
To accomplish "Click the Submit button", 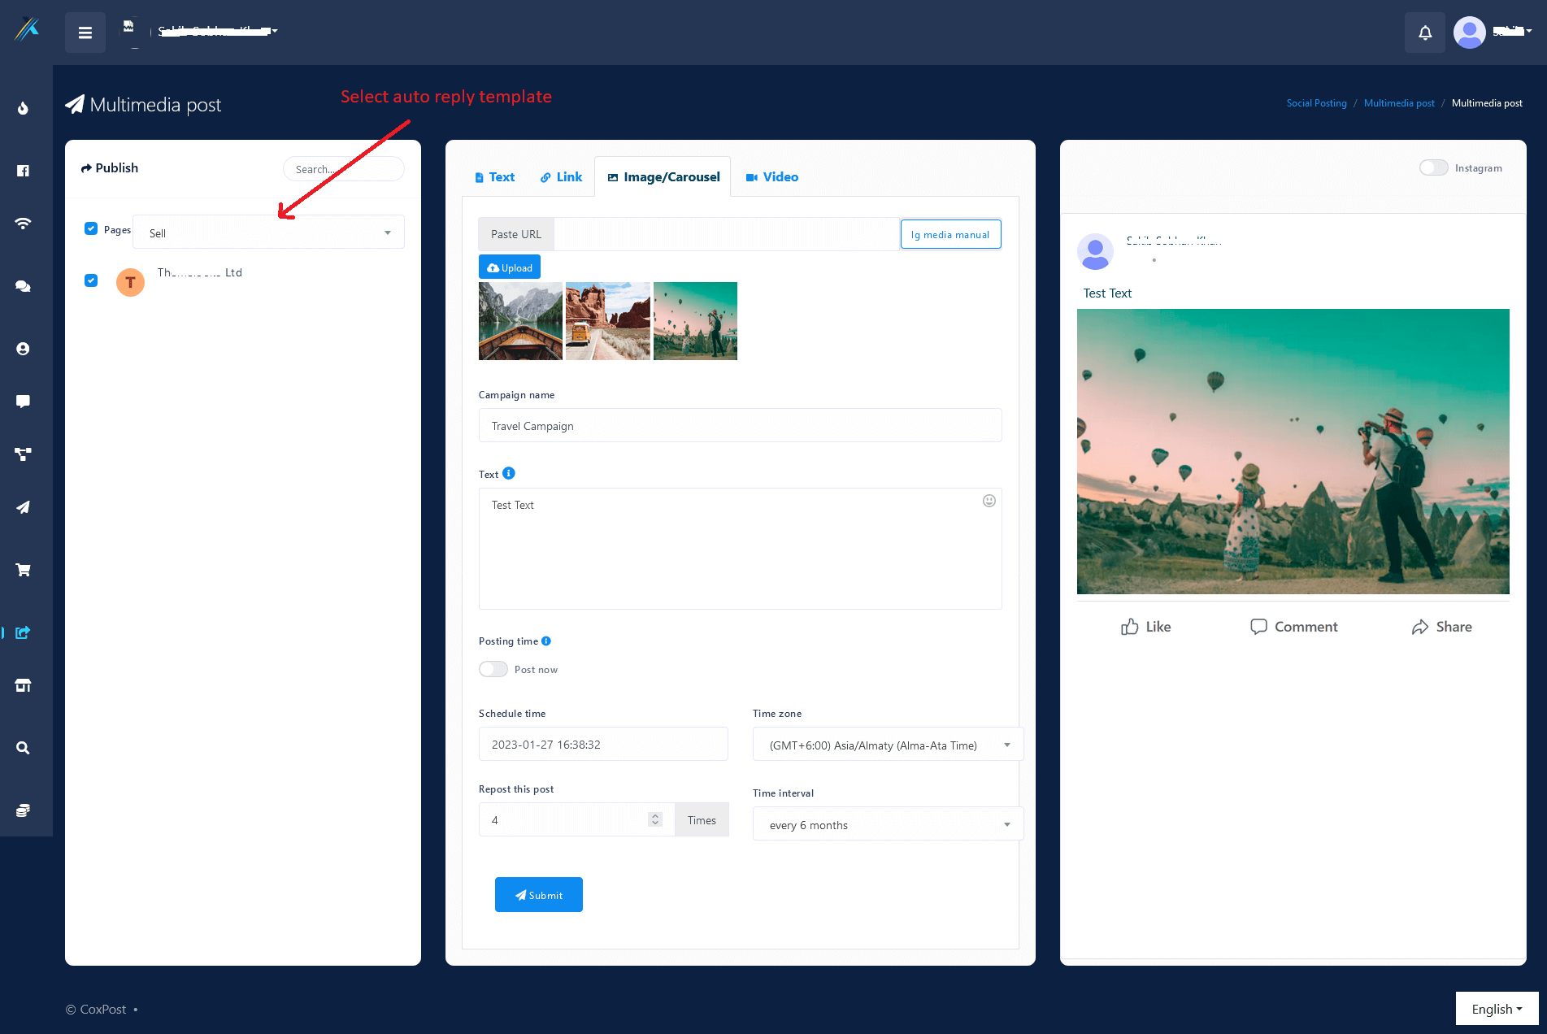I will [538, 895].
